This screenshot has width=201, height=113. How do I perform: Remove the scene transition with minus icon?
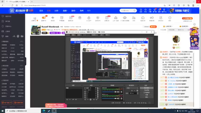(x=135, y=91)
